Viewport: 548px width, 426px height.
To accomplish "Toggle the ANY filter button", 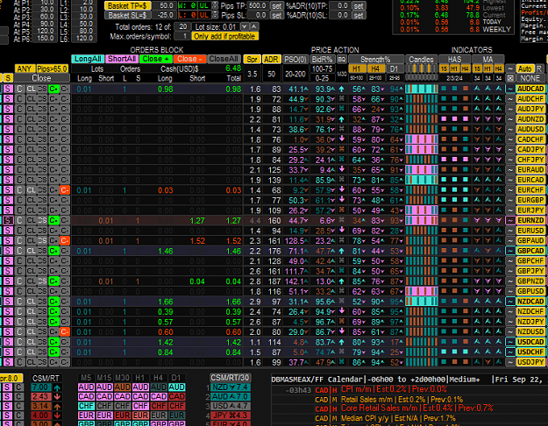I will click(25, 68).
